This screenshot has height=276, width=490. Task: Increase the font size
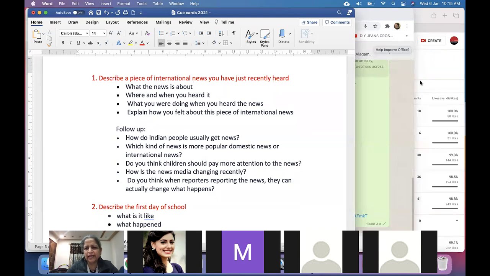111,33
